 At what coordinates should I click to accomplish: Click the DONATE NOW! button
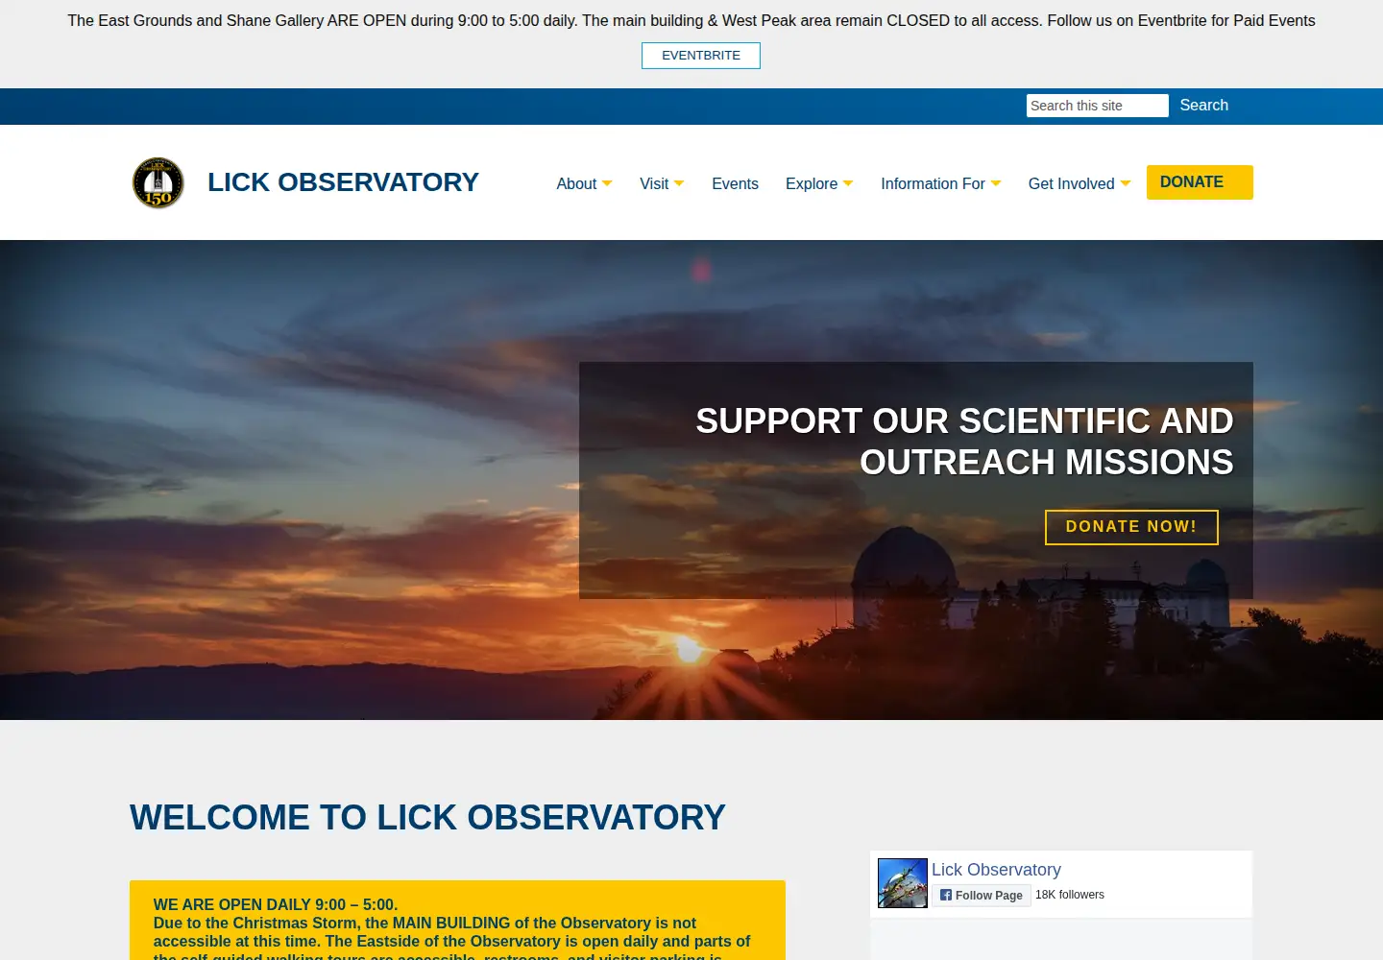(x=1131, y=527)
